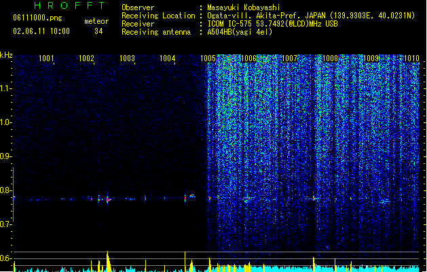Image resolution: width=427 pixels, height=272 pixels.
Task: Click the 1005 time marker
Action: (x=208, y=58)
